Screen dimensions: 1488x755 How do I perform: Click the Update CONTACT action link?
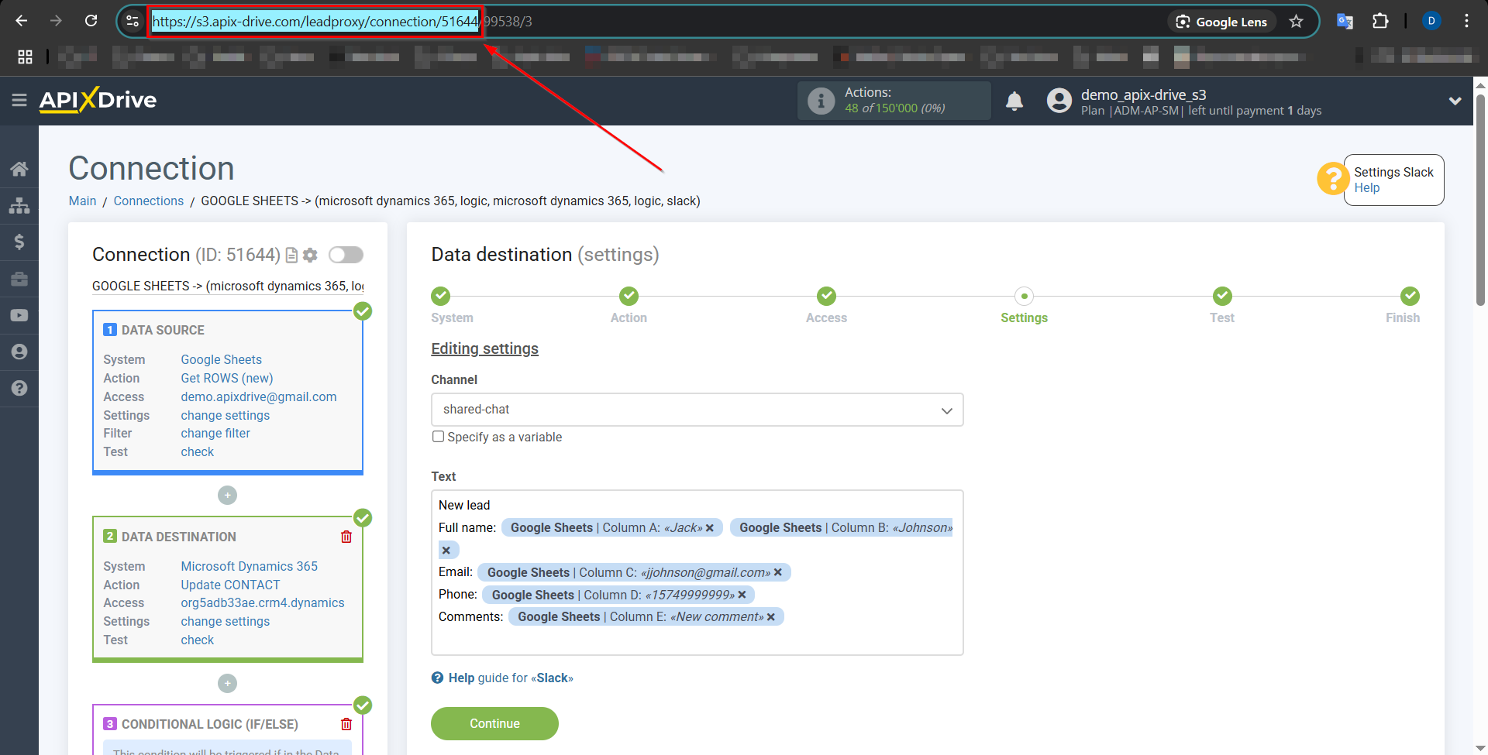click(230, 585)
